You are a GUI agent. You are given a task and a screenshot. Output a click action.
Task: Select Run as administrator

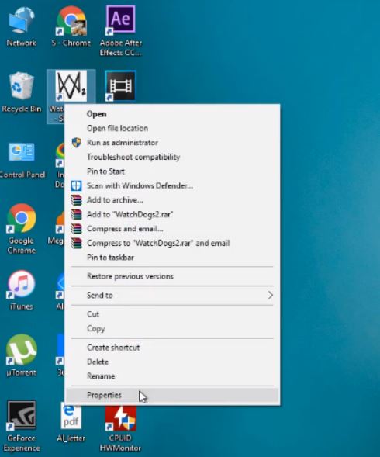[172, 143]
